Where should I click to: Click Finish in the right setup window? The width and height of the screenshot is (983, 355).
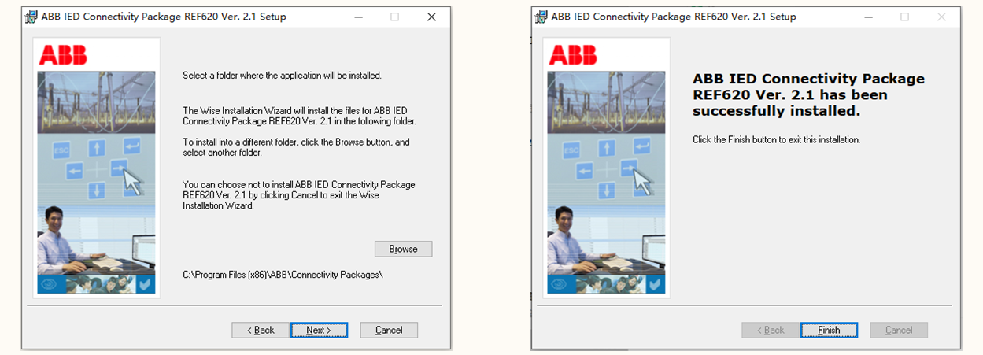(829, 330)
